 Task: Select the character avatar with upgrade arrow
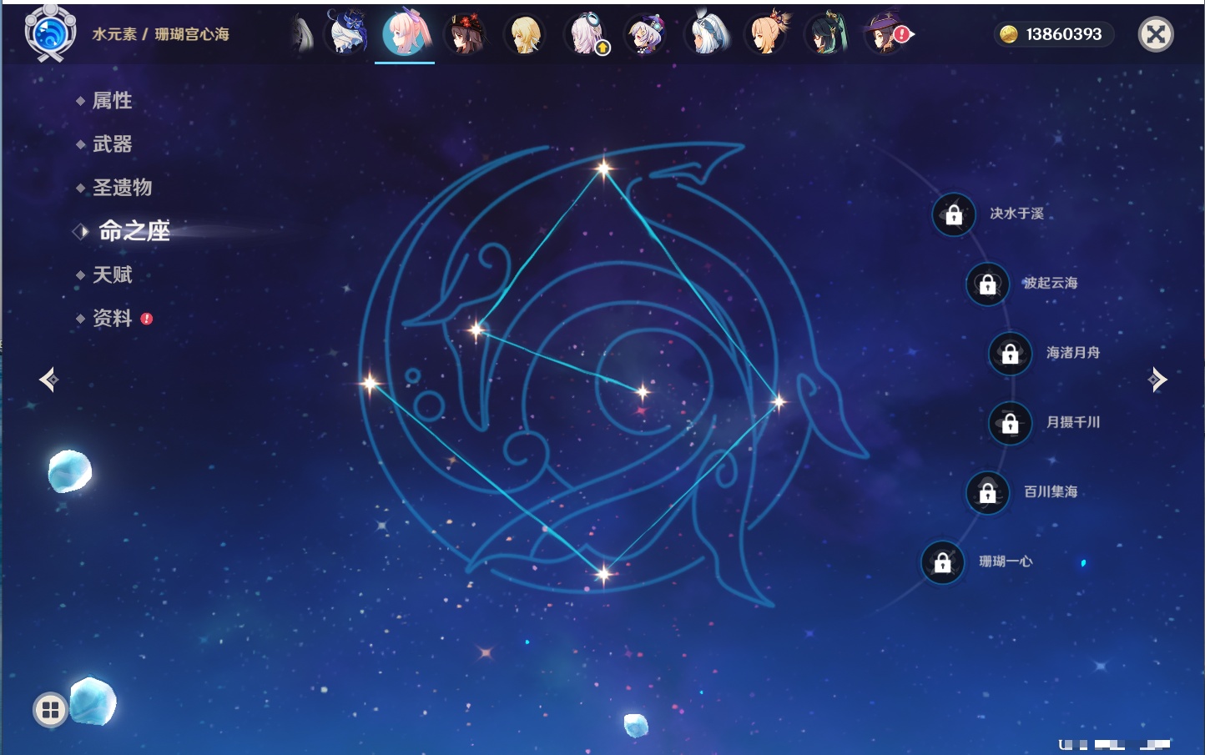tap(587, 35)
